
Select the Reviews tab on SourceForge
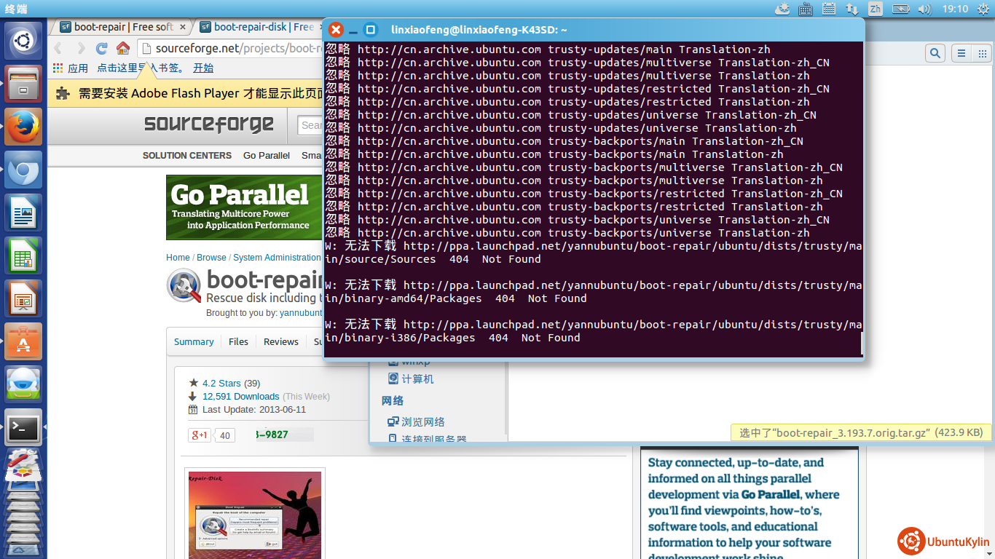click(x=280, y=341)
